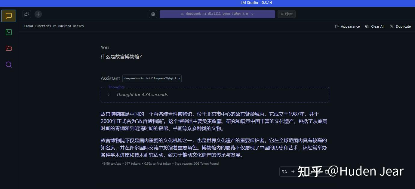
Task: Click the '0.63s to first token' stat
Action: pyautogui.click(x=158, y=164)
